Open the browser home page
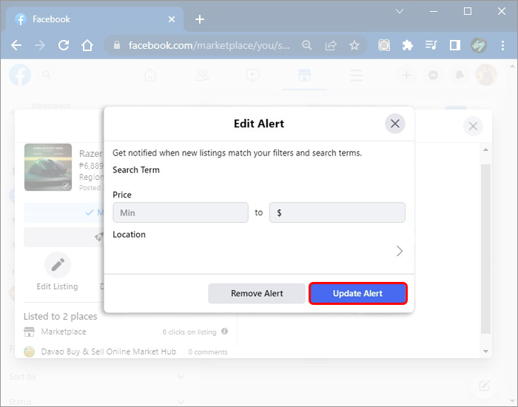Image resolution: width=518 pixels, height=407 pixels. pos(87,45)
